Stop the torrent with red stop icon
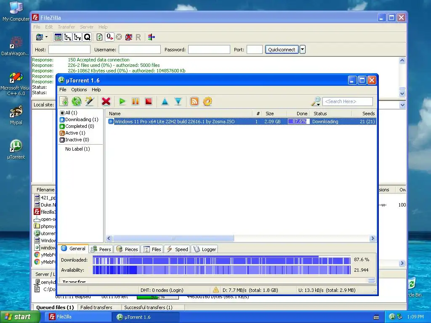The image size is (431, 323). pos(149,101)
